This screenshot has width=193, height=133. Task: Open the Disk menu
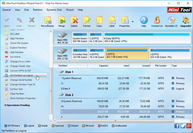(x=26, y=10)
